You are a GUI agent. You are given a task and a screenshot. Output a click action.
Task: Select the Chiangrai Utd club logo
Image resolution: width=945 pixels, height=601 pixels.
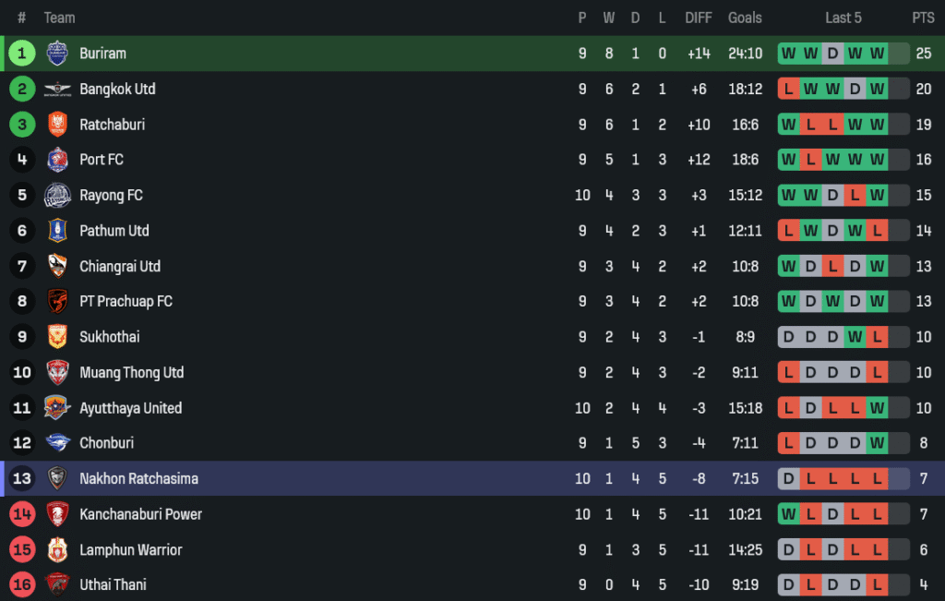click(x=57, y=266)
